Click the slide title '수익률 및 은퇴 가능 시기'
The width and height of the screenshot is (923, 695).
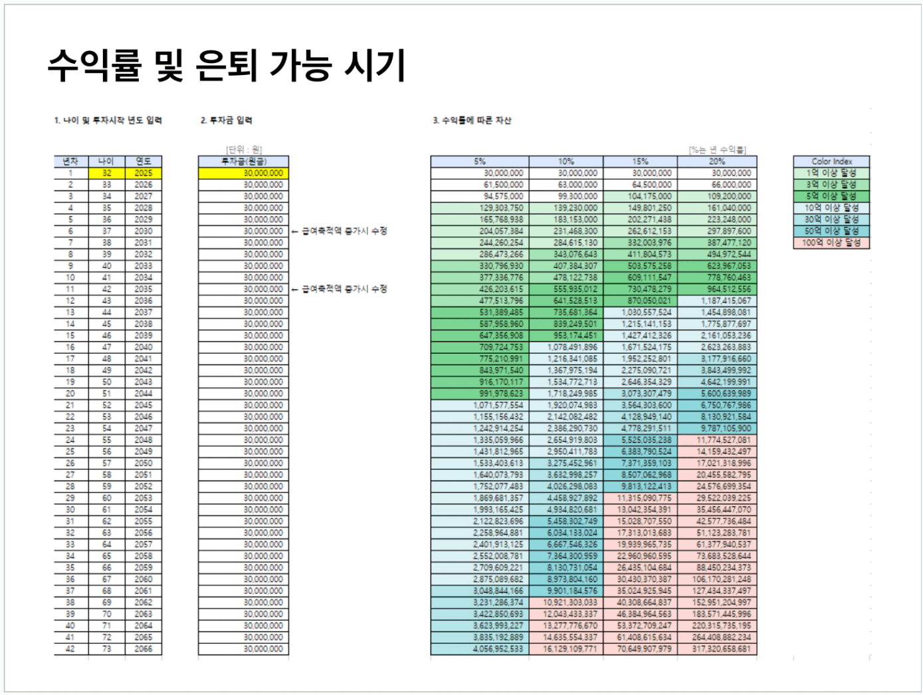tap(227, 66)
